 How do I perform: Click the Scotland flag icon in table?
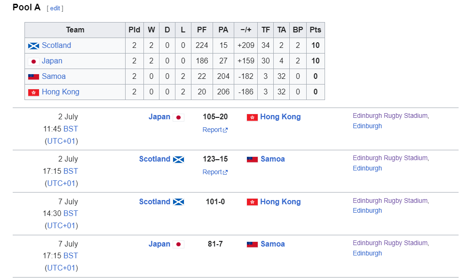[x=33, y=46]
